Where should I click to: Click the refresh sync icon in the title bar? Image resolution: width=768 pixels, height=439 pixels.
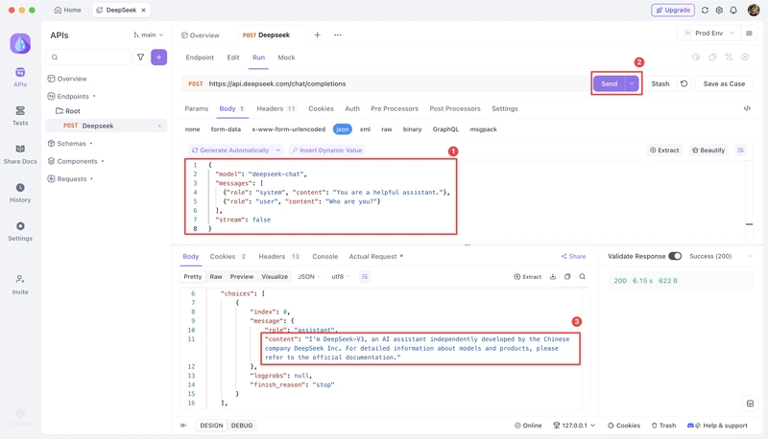(x=705, y=10)
